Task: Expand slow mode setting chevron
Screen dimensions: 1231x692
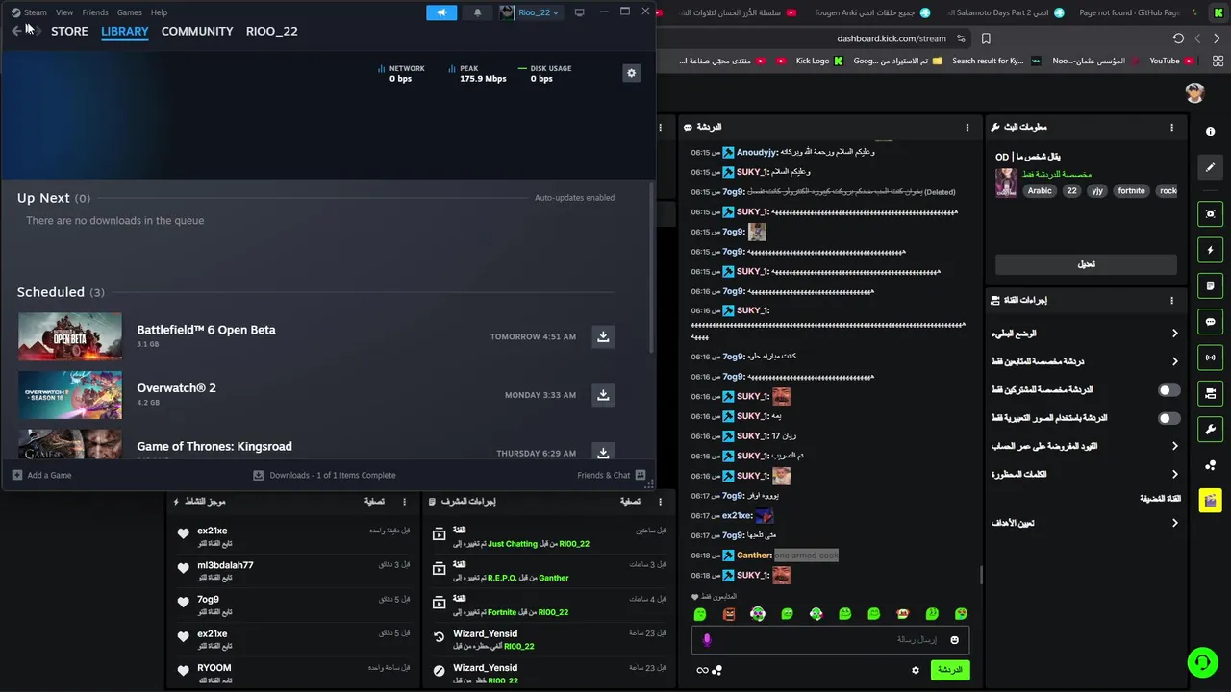Action: (1174, 334)
